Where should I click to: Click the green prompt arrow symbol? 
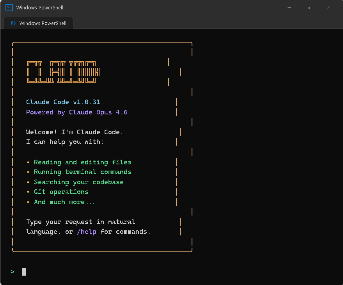coord(12,272)
